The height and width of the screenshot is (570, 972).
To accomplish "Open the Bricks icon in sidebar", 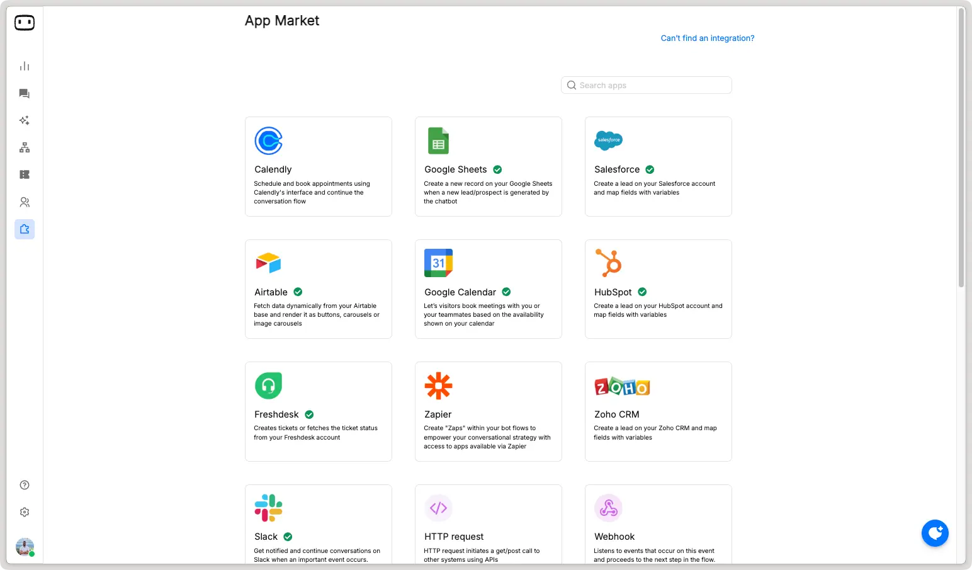I will [x=24, y=174].
